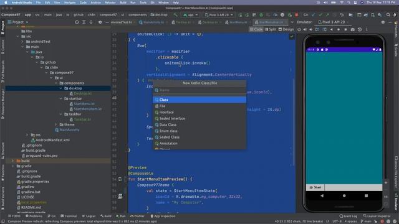The image size is (399, 224).
Task: Open Project panel gear options
Action: (100, 22)
